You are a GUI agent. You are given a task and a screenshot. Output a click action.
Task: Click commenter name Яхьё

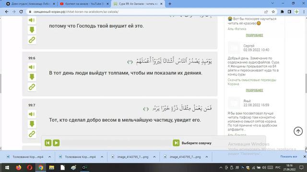[x=247, y=101]
